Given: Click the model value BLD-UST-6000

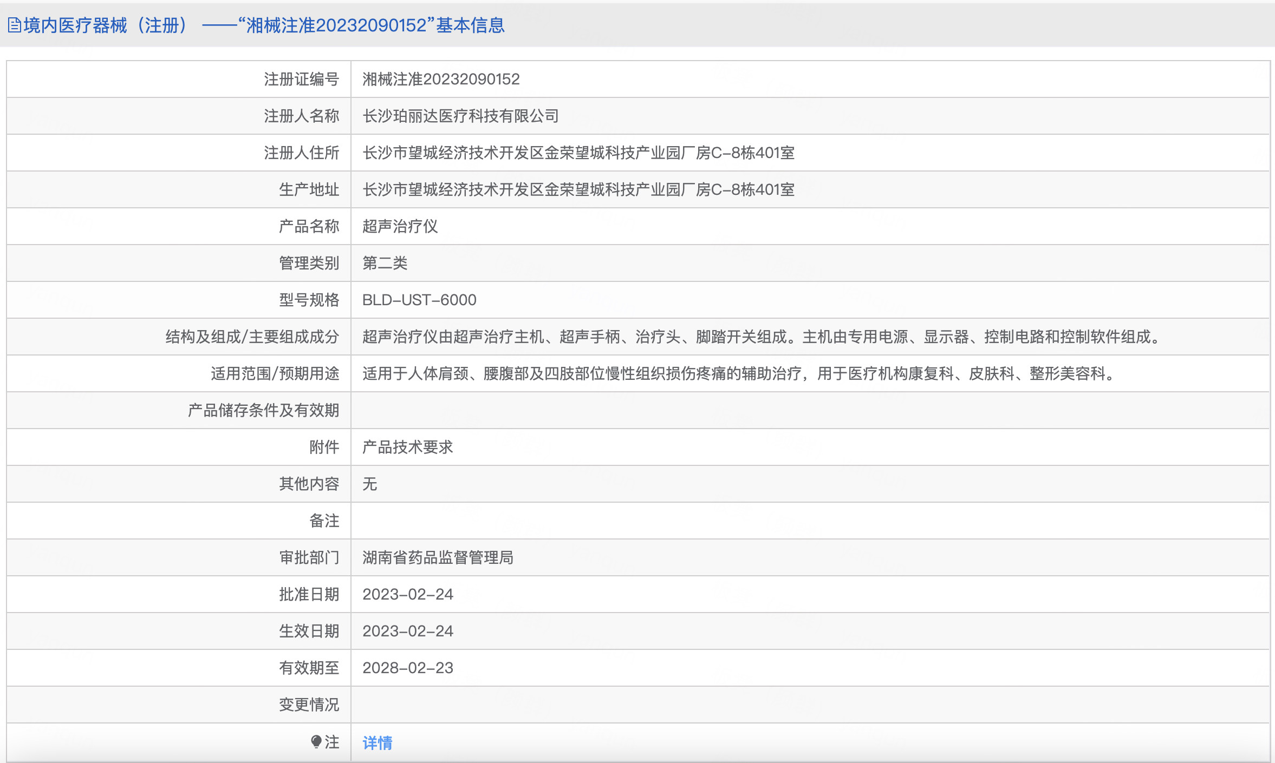Looking at the screenshot, I should [x=419, y=300].
